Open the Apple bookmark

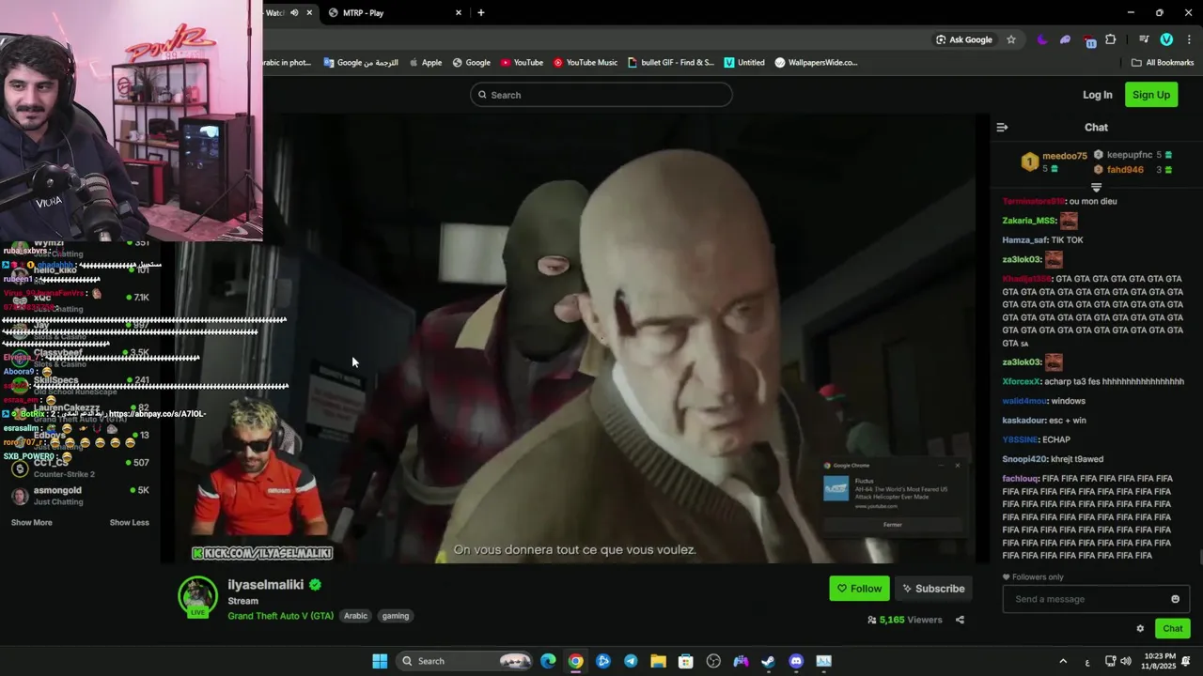tap(426, 63)
